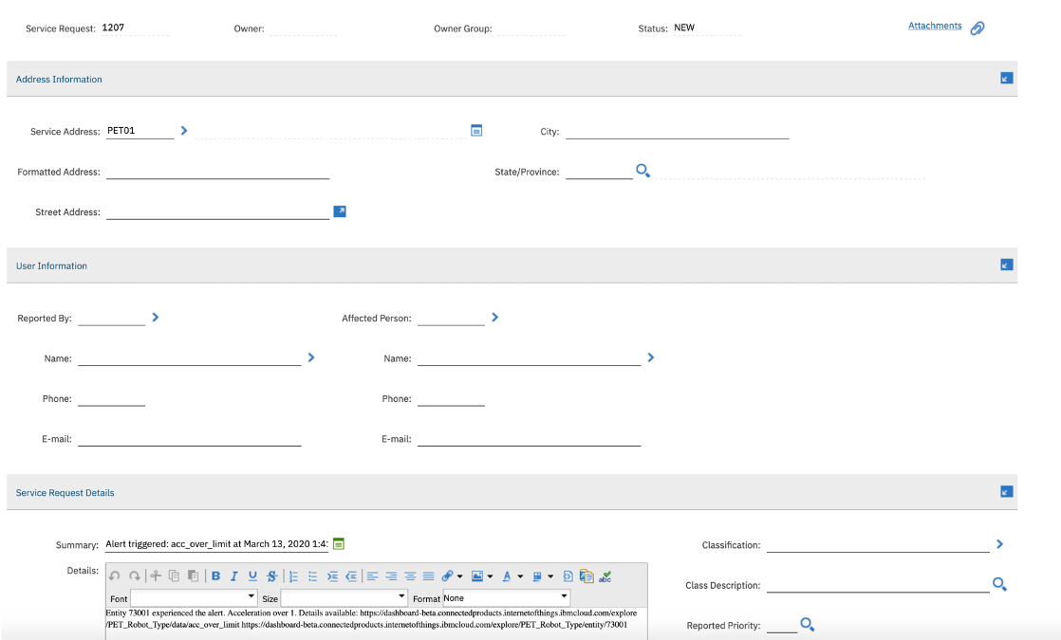Viewport: 1061px width, 640px height.
Task: Open the Size dropdown
Action: (x=344, y=598)
